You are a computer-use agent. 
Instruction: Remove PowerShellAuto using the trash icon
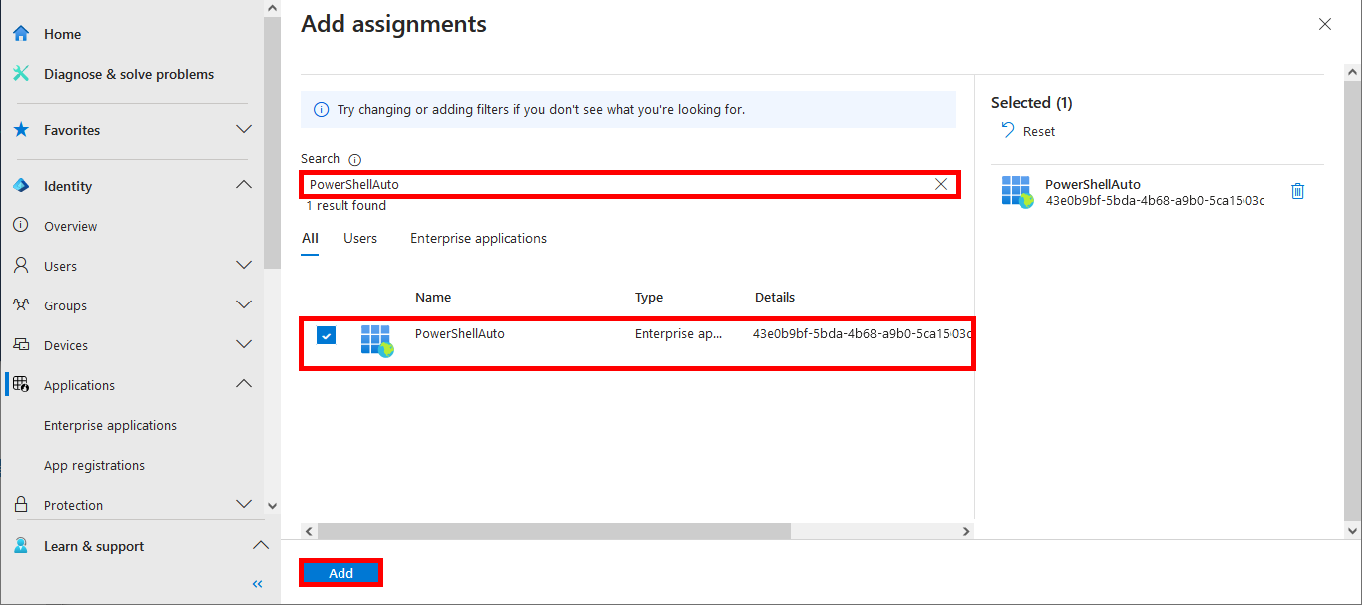[1297, 190]
